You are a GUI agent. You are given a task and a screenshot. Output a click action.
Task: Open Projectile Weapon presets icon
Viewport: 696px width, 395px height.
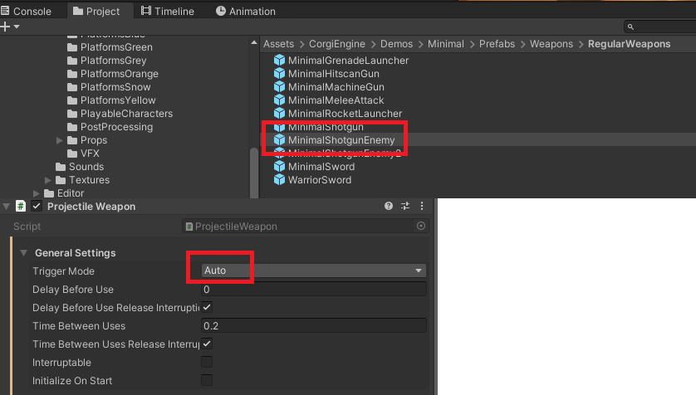(405, 206)
